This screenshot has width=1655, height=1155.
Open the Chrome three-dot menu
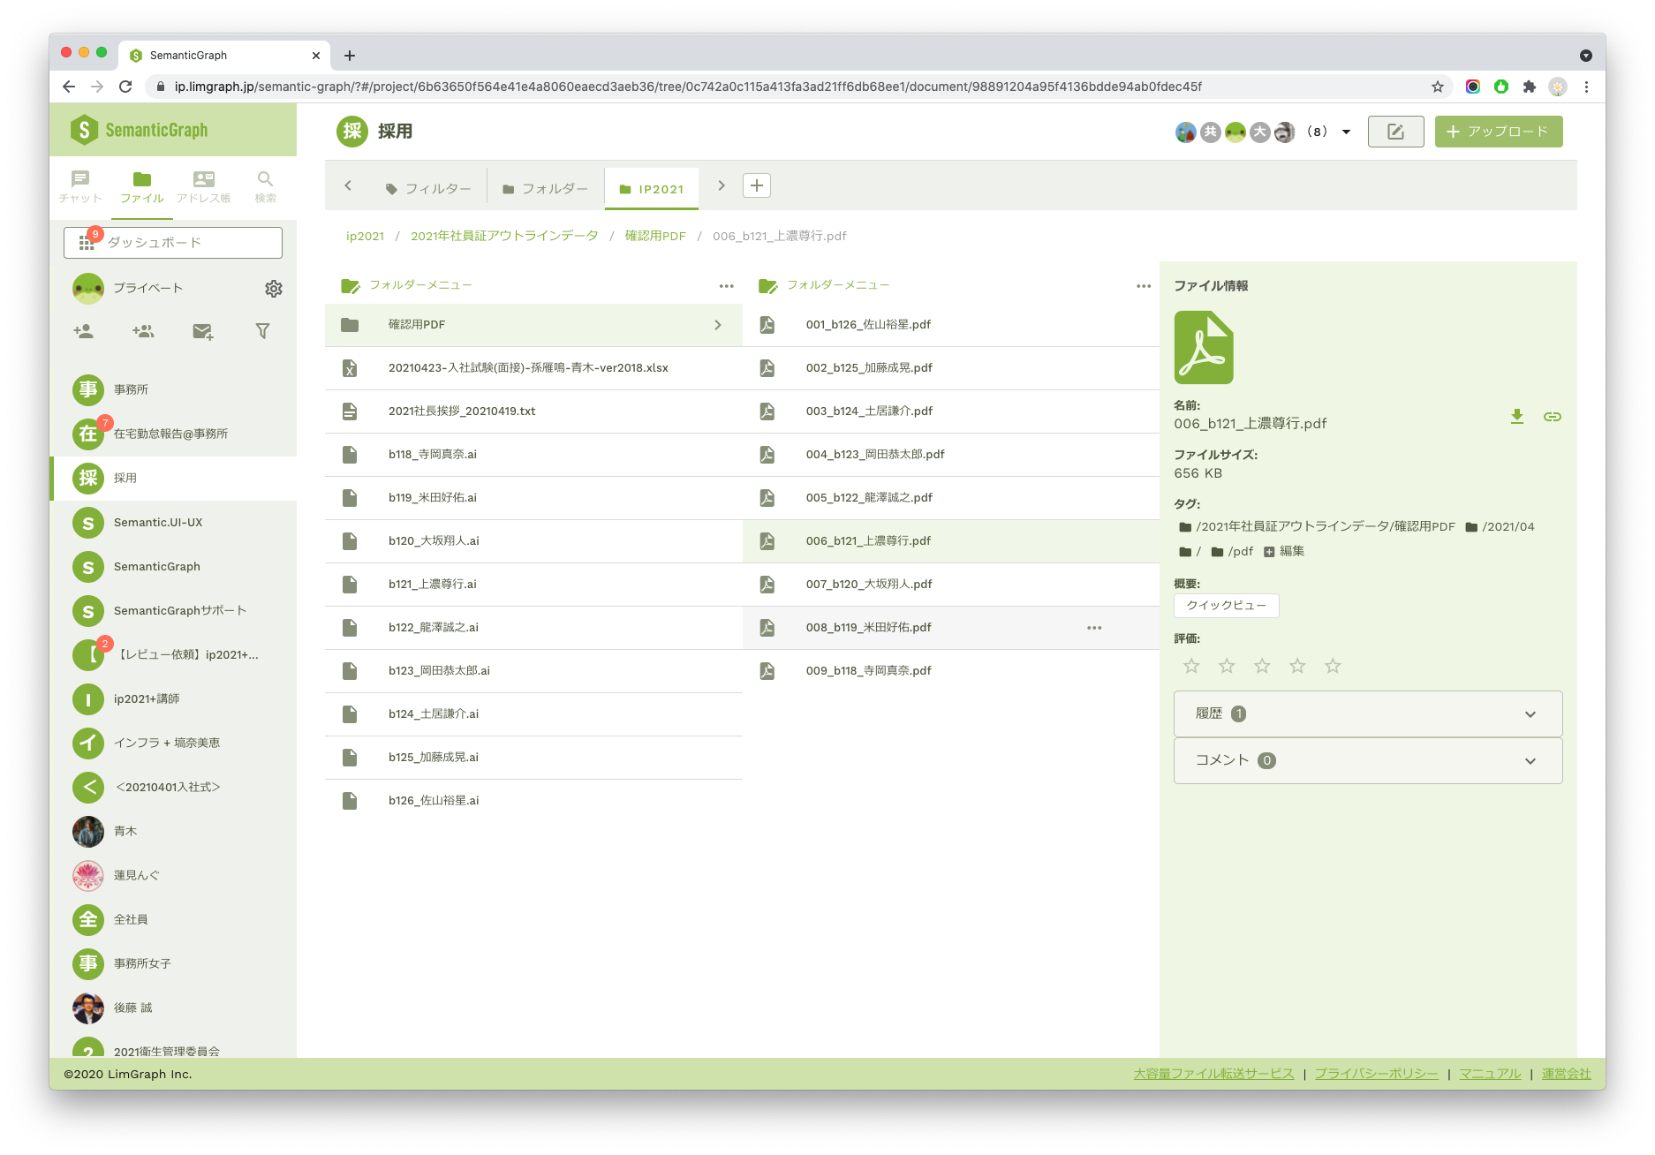click(1586, 87)
